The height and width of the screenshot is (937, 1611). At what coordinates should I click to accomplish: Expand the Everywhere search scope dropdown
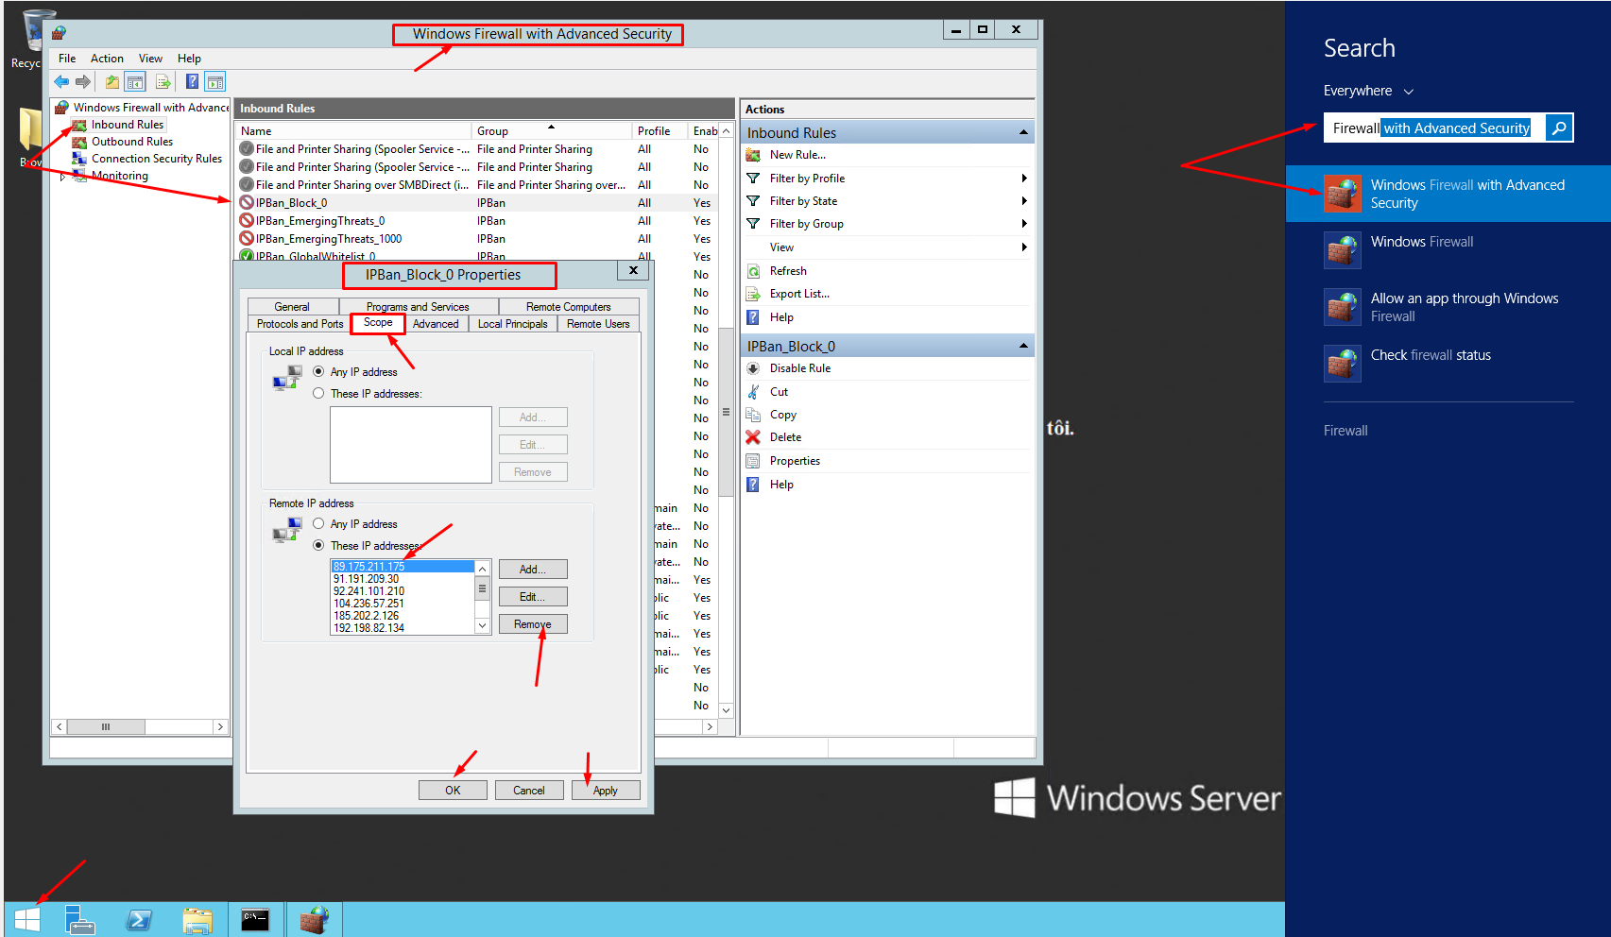tap(1408, 92)
